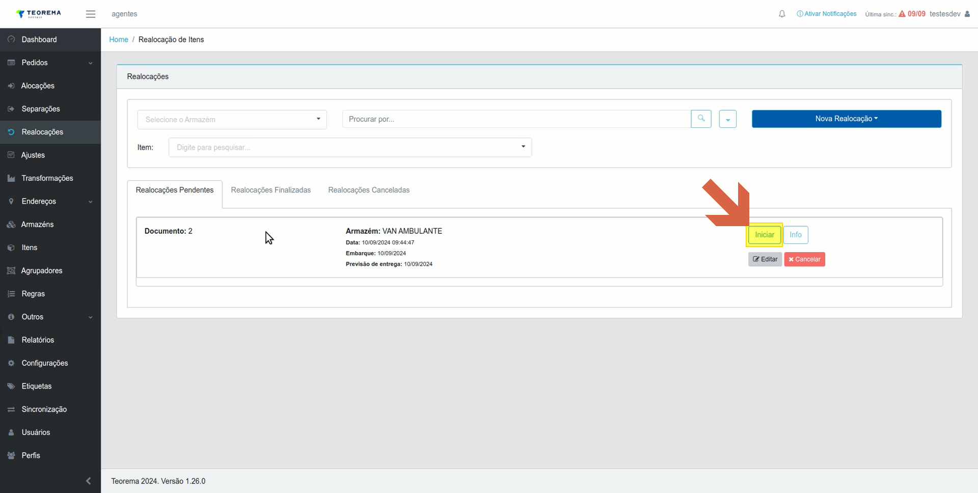Click Armazém: VAN AMBULANTE text

coord(394,231)
